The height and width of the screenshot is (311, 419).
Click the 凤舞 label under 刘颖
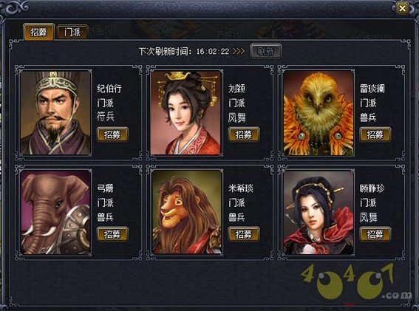click(x=236, y=117)
